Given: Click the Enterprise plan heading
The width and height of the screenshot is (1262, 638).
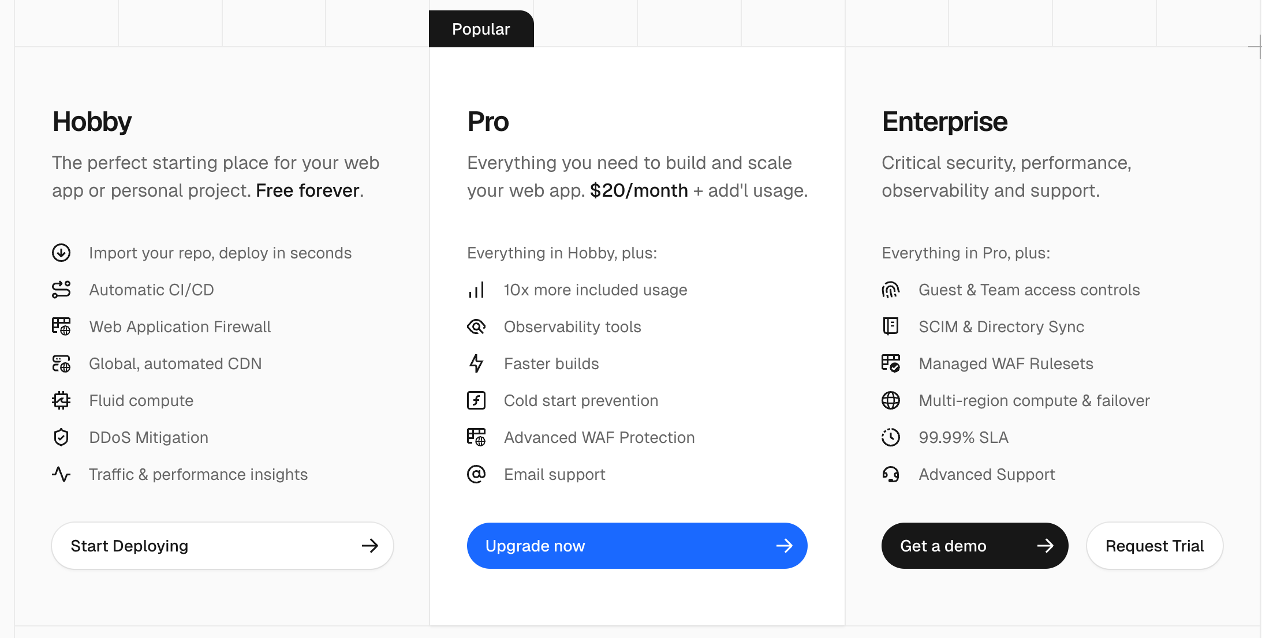Looking at the screenshot, I should [x=944, y=122].
